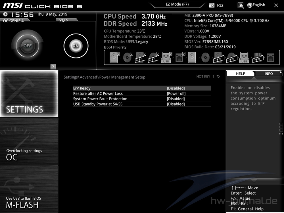
Task: Click the BIOS Mode UEFI/Legacy text
Action: tap(126, 42)
